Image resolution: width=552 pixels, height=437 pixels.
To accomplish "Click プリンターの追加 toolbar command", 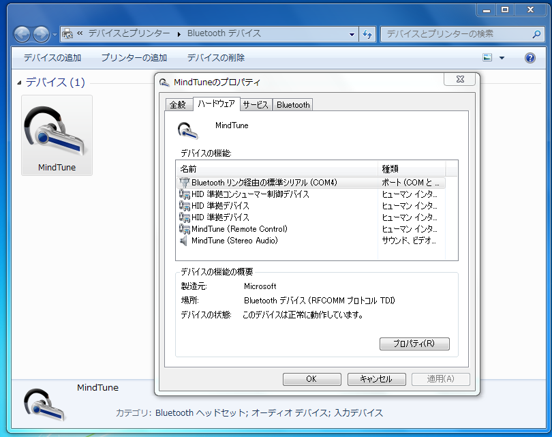I will coord(134,58).
